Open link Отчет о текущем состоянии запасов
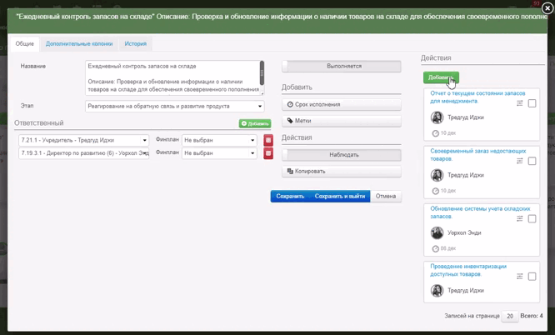 (477, 97)
